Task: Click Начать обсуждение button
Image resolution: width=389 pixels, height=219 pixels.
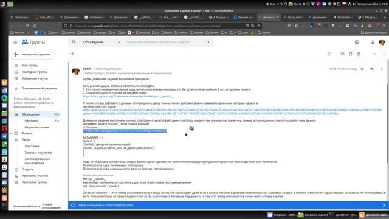Action: click(32, 54)
